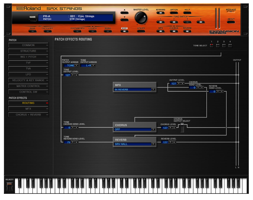The height and width of the screenshot is (200, 253).
Task: Open CHORUS + REVERB effects page
Action: 29,114
